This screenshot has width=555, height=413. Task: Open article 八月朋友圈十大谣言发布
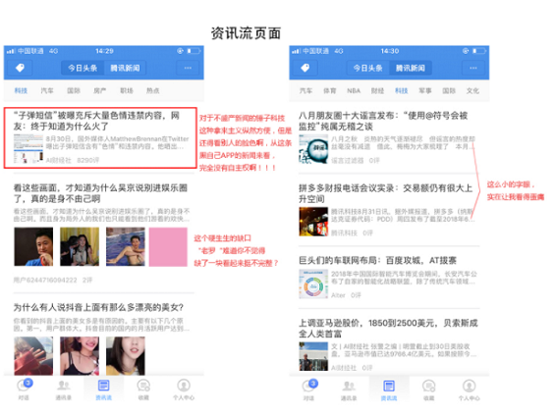(x=383, y=121)
